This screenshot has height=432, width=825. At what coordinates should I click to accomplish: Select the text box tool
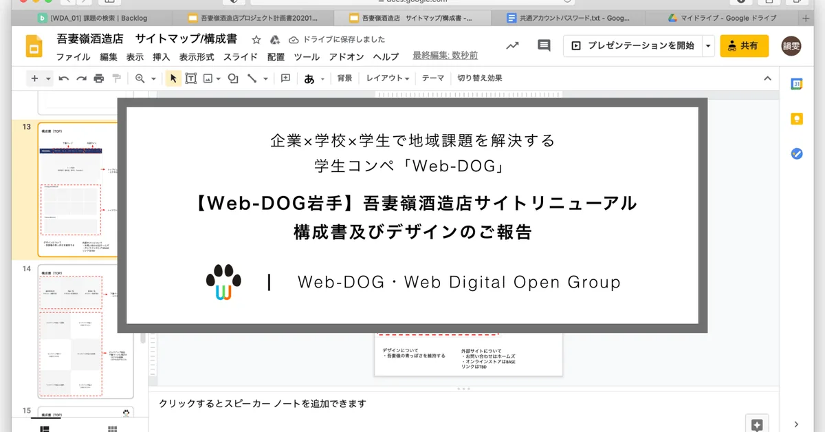coord(190,78)
